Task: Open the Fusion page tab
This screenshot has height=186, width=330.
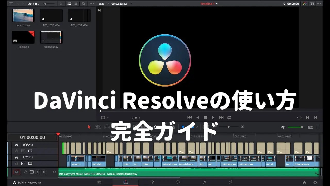Action: [x=152, y=182]
